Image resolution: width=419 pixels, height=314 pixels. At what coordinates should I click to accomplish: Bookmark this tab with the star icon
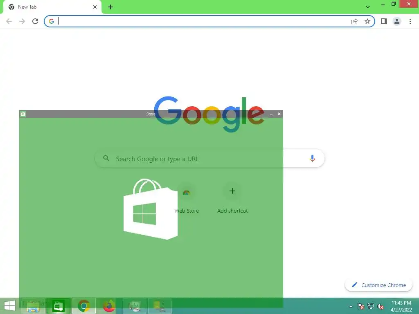click(x=367, y=21)
